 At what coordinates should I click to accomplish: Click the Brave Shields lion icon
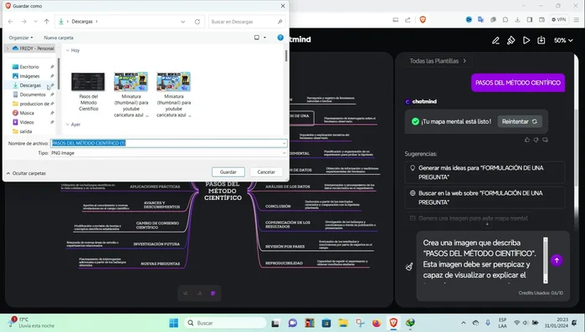(x=423, y=20)
